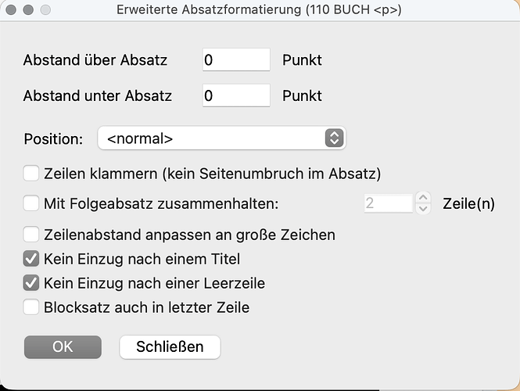The width and height of the screenshot is (520, 391).
Task: Toggle 'Mit Folgeabsatz zusammenhalten' checkbox
Action: pyautogui.click(x=31, y=203)
